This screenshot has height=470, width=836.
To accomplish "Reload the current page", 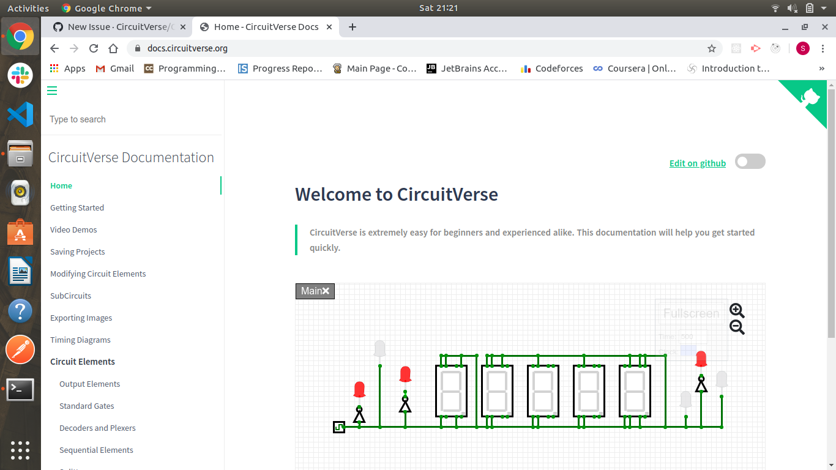I will coord(93,48).
